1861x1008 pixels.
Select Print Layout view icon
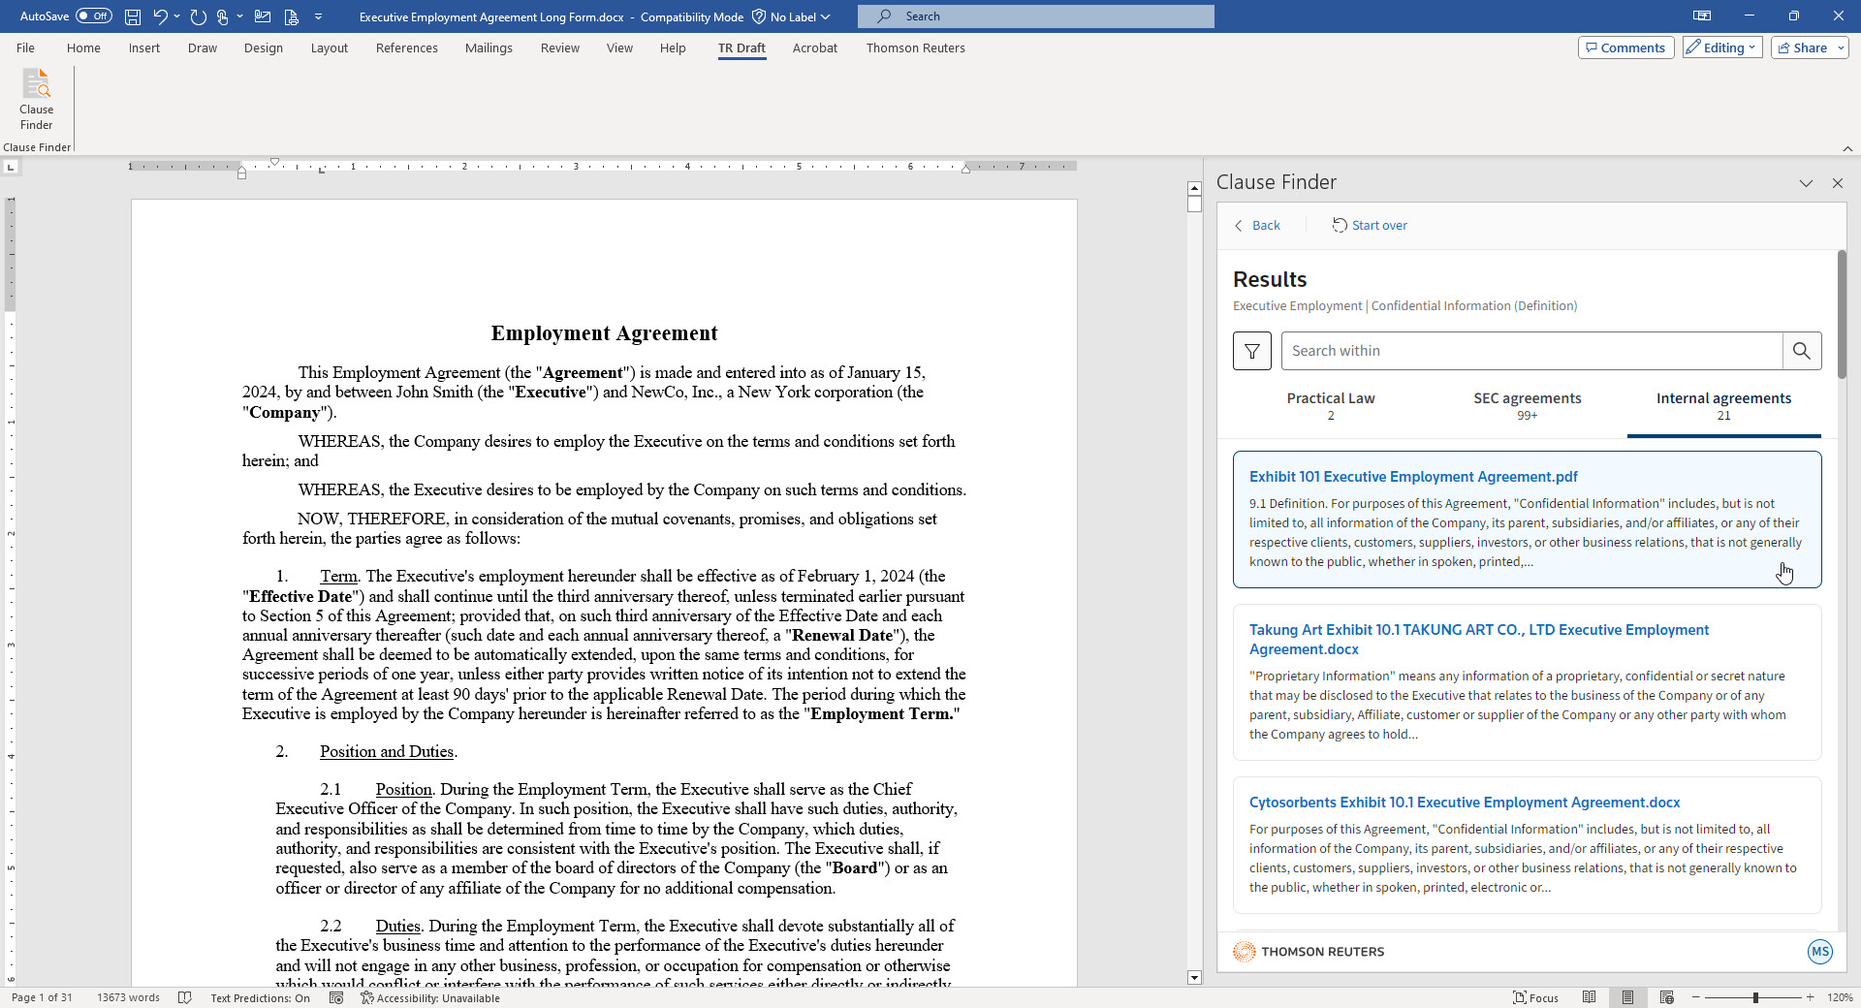pyautogui.click(x=1628, y=997)
